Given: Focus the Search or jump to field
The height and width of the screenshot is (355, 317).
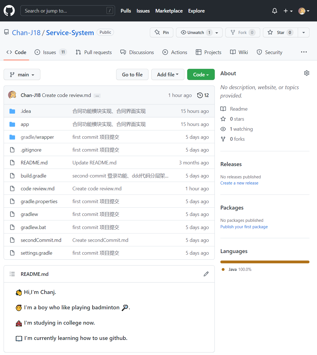Looking at the screenshot, I should (x=68, y=11).
